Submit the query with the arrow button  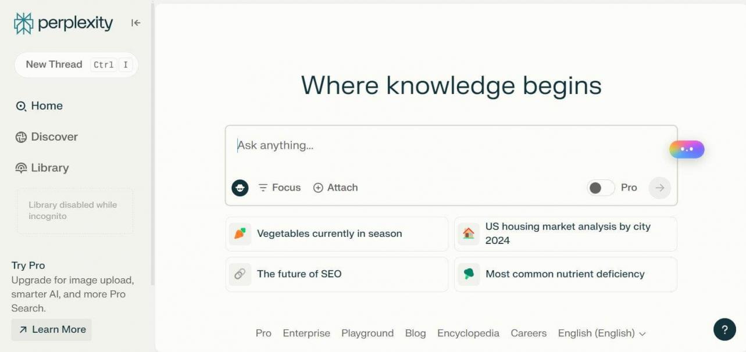(659, 188)
